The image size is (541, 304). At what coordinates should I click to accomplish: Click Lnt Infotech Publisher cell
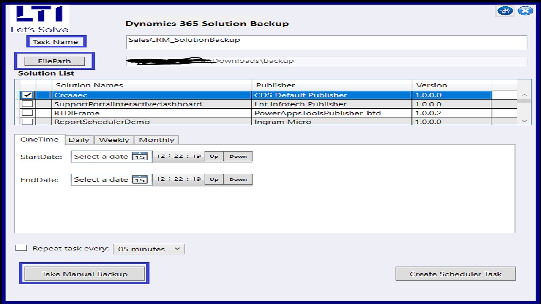click(332, 104)
